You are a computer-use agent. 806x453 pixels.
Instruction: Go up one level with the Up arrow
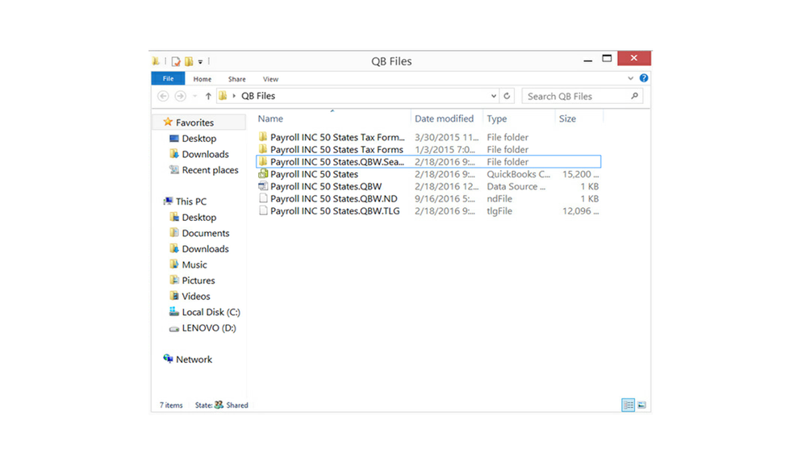click(208, 96)
